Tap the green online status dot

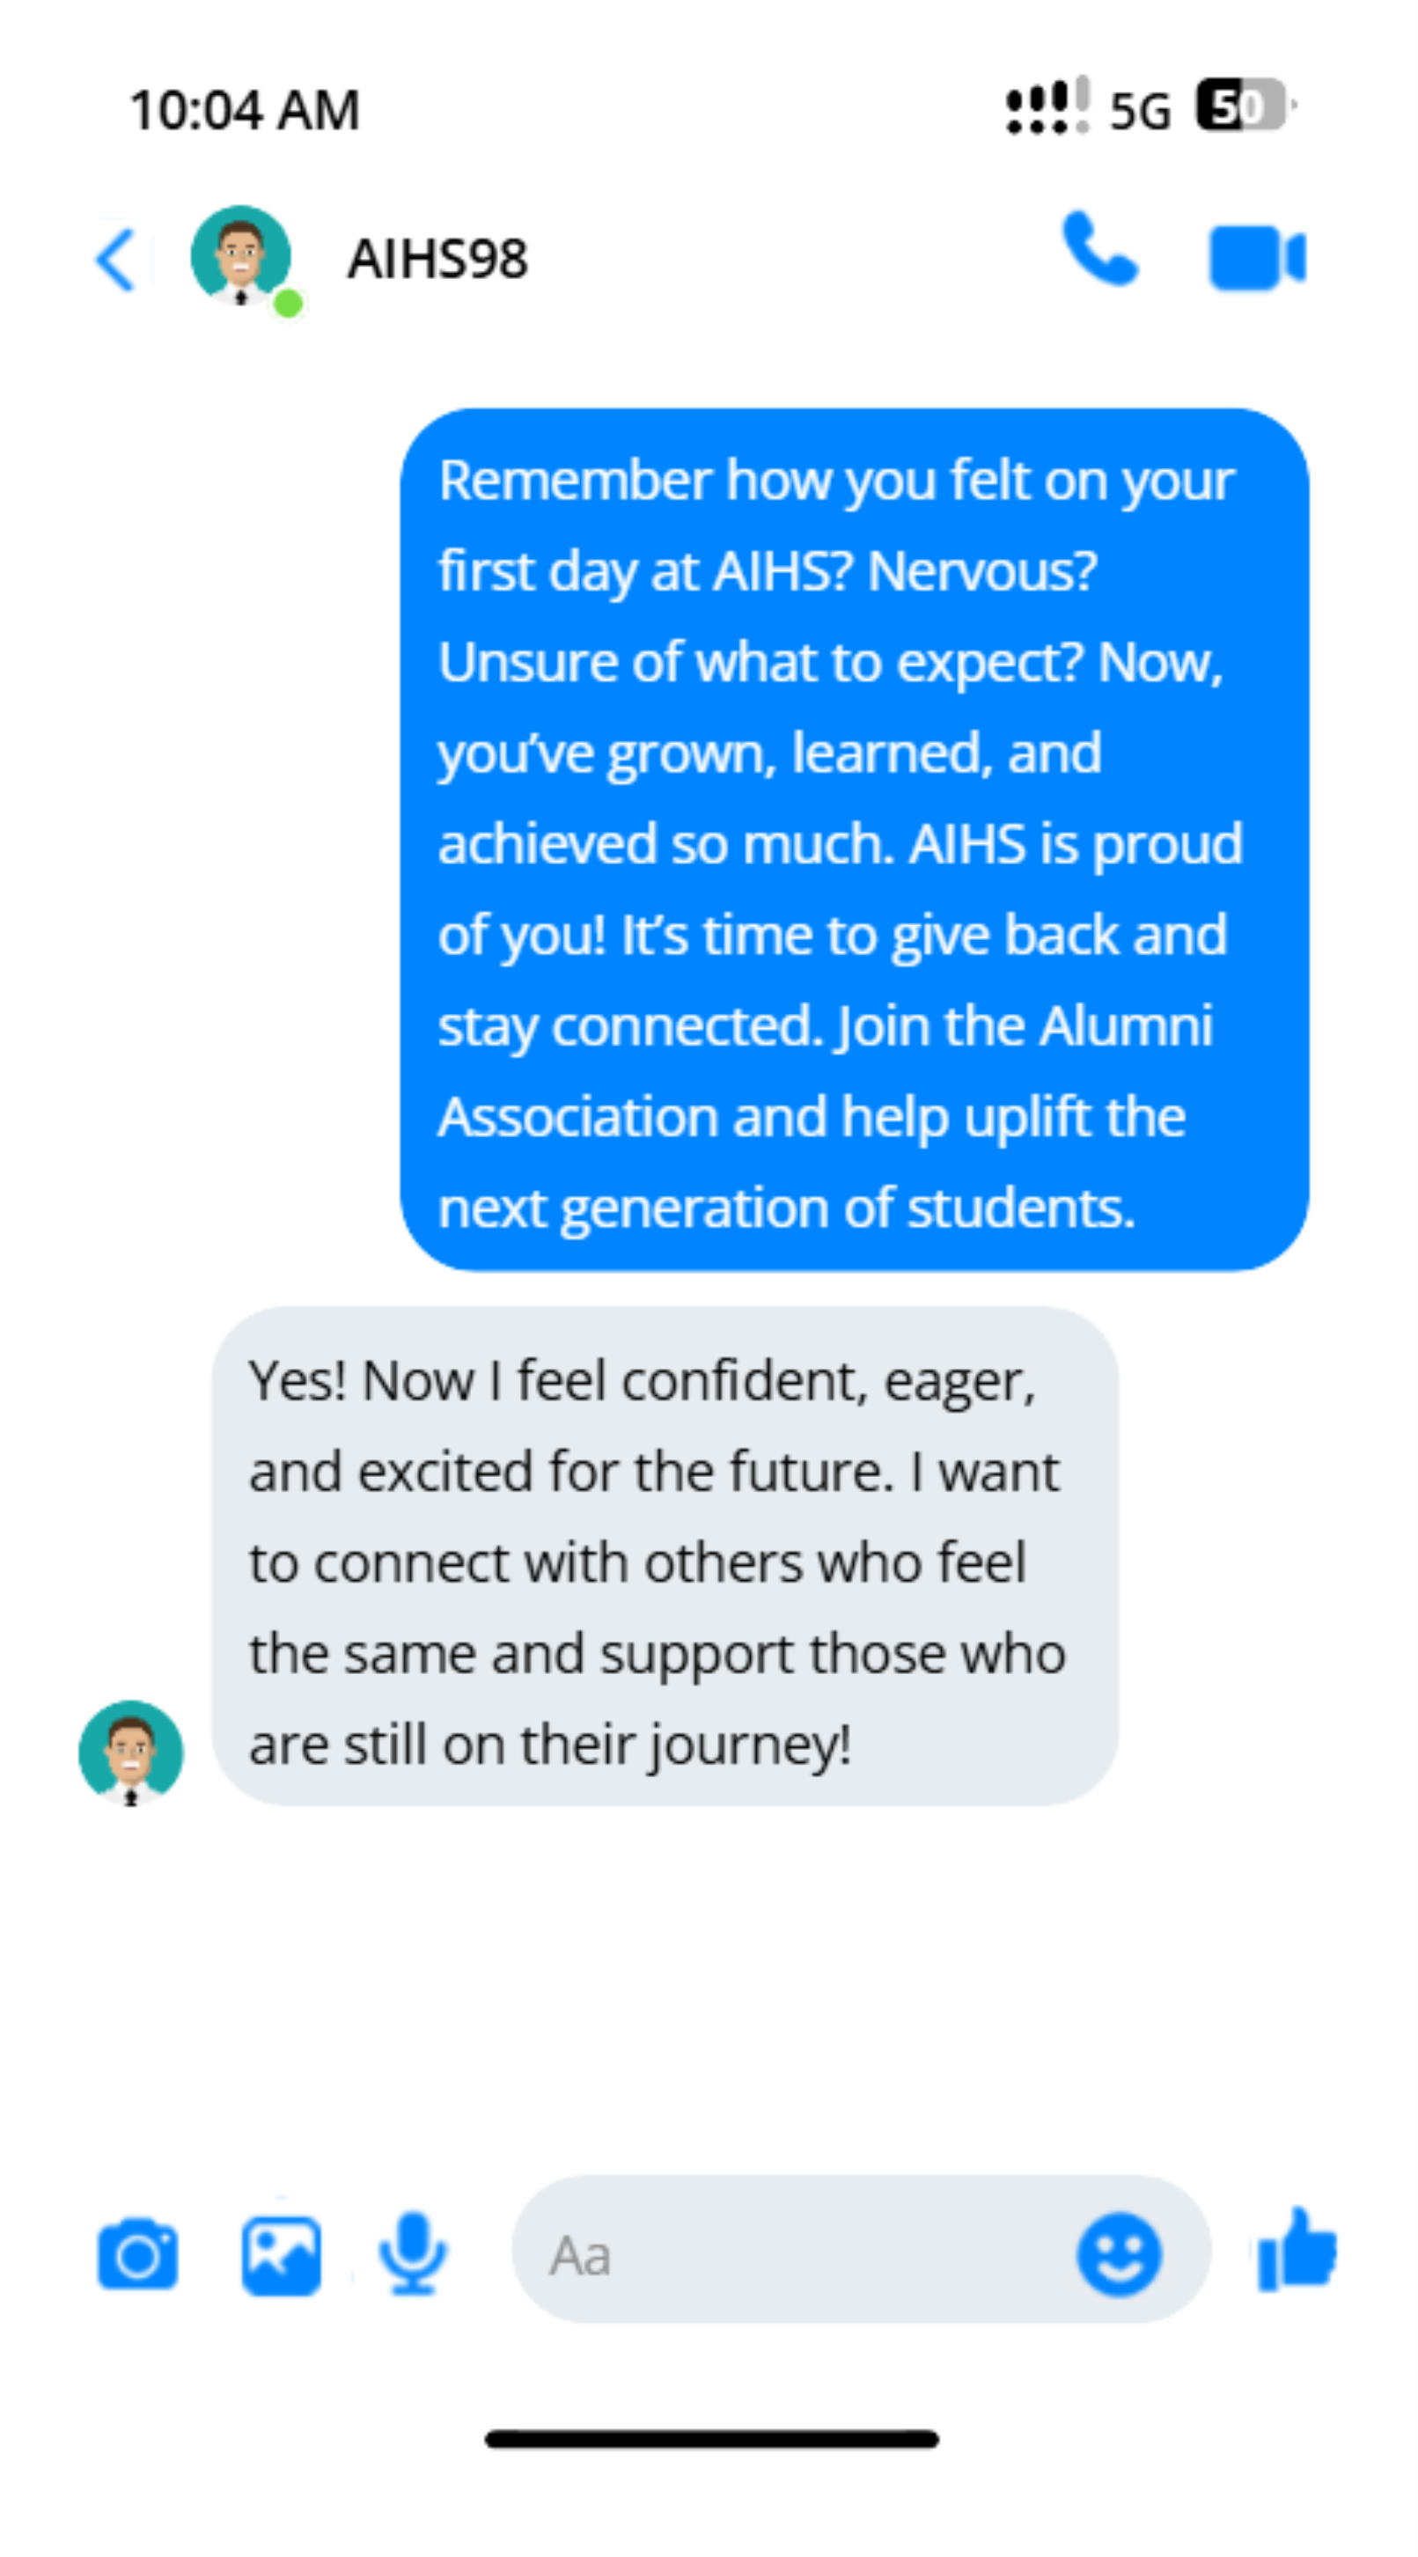pos(288,303)
